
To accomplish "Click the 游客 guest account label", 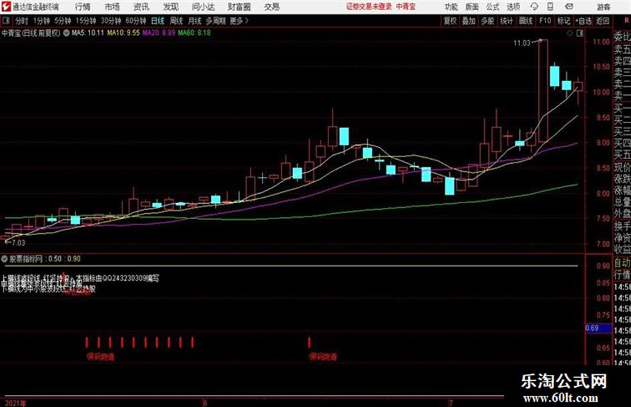I will point(603,7).
